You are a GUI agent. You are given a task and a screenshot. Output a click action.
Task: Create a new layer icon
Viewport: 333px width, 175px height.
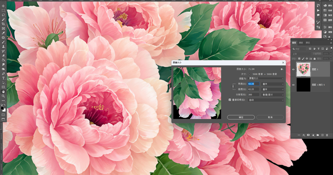point(322,135)
